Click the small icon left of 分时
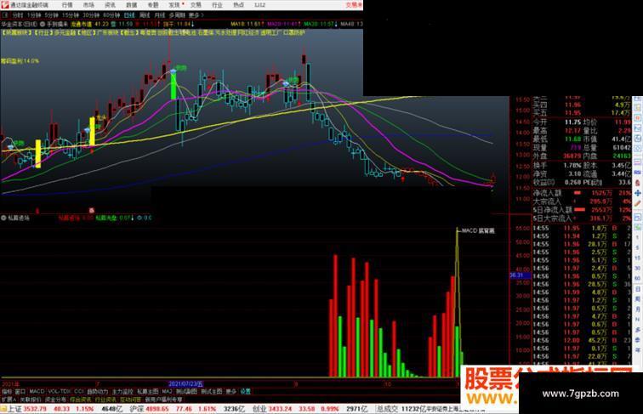Screen dimensions: 643x414 click(5, 15)
